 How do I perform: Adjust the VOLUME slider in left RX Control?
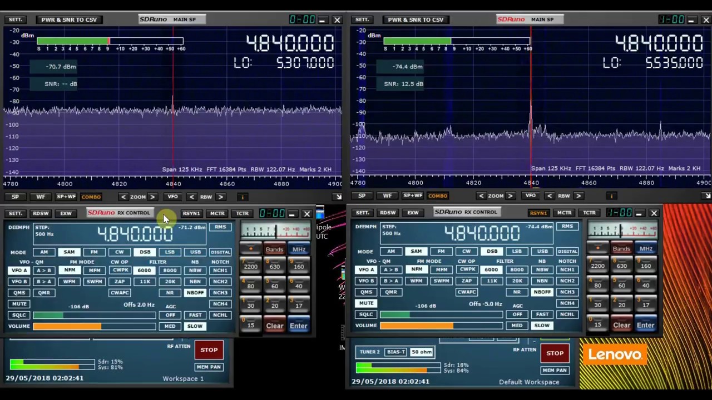point(94,326)
